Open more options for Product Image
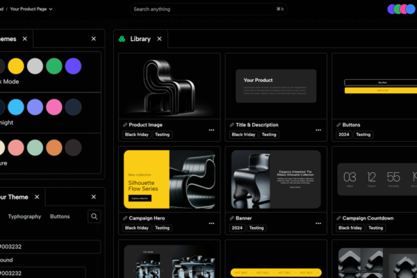The height and width of the screenshot is (278, 417). click(211, 130)
